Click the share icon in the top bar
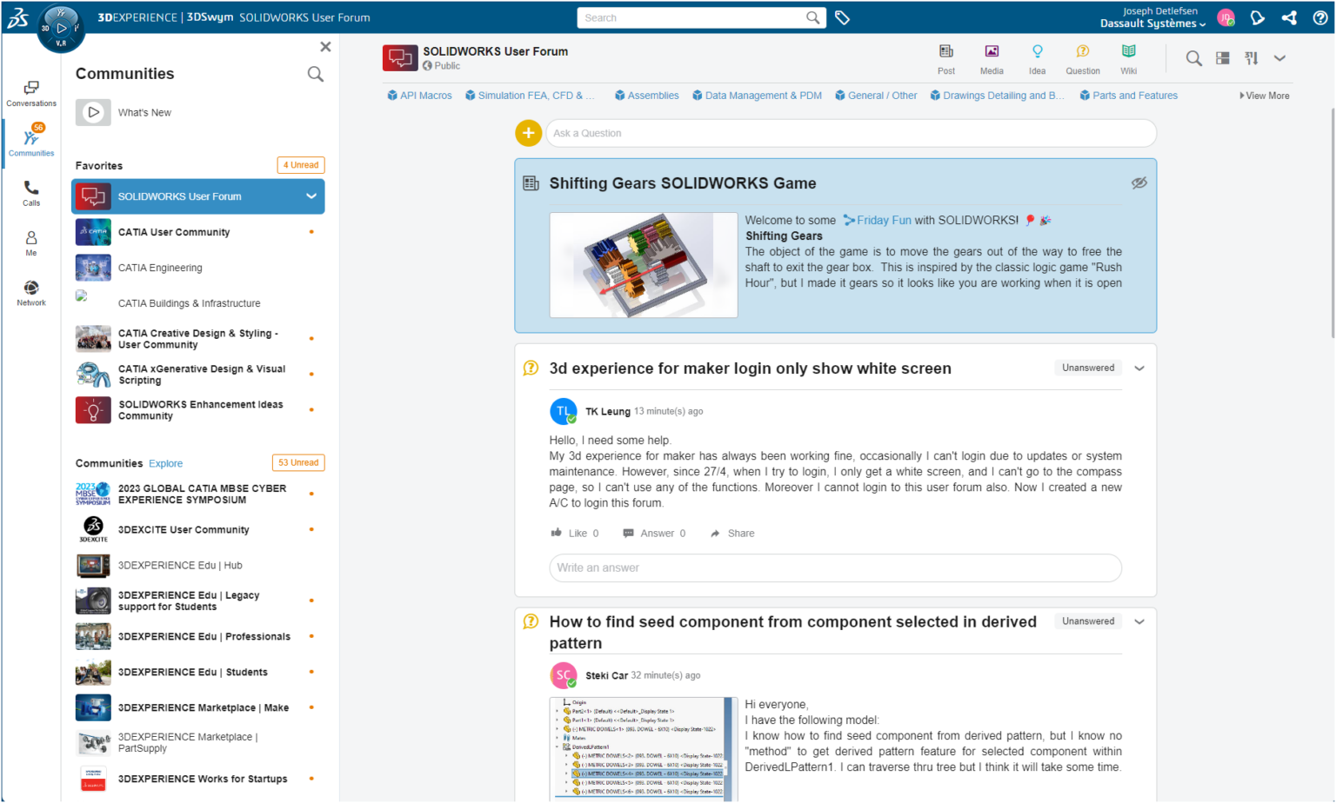 (x=1289, y=17)
